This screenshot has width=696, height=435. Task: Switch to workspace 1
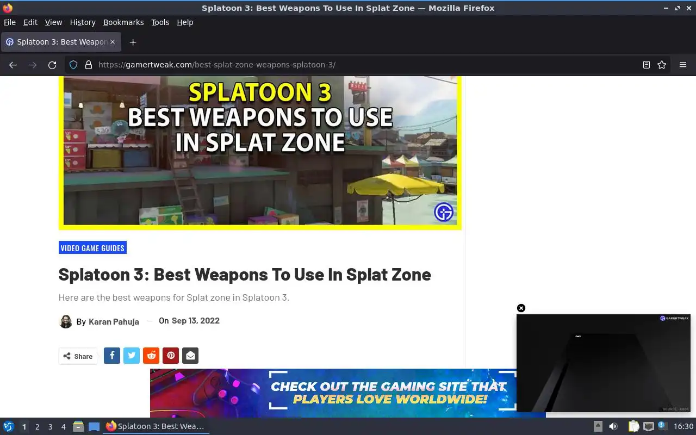click(x=24, y=427)
